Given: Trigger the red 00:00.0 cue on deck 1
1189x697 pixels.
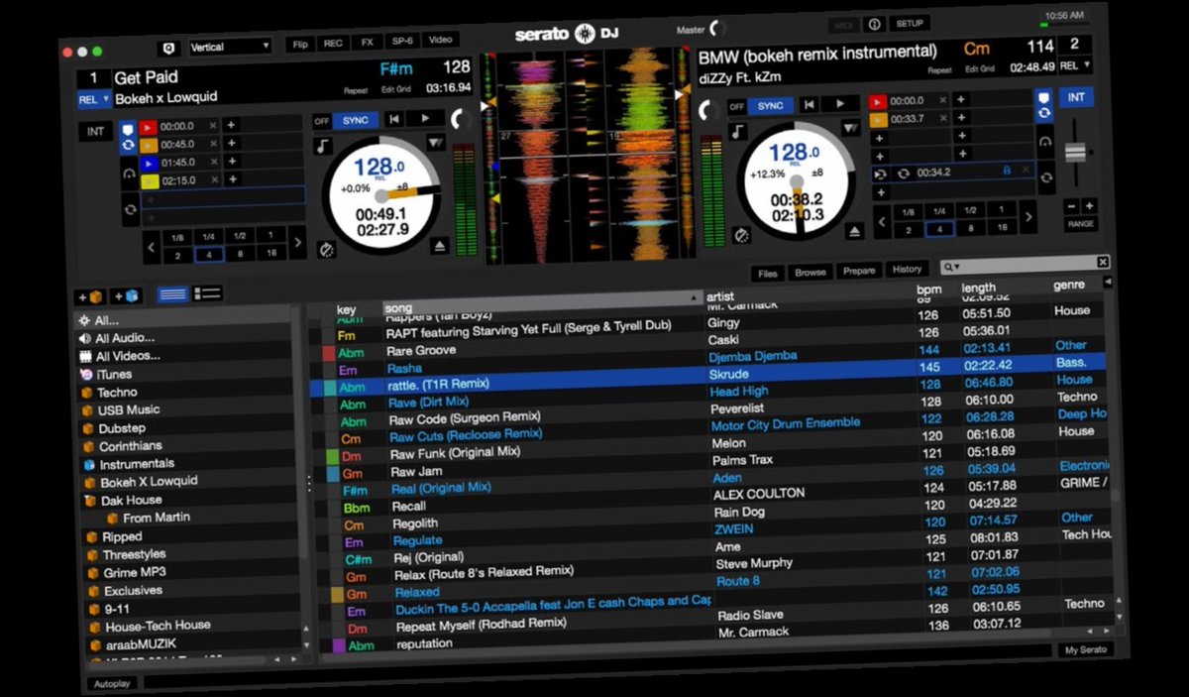Looking at the screenshot, I should click(x=148, y=127).
